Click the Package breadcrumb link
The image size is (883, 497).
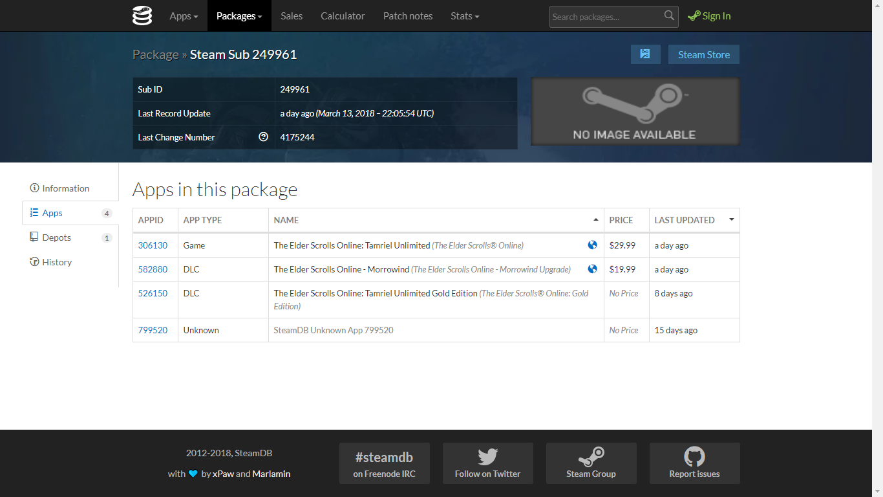pyautogui.click(x=156, y=54)
